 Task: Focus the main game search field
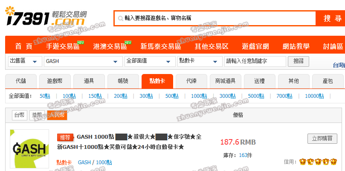pos(215,18)
